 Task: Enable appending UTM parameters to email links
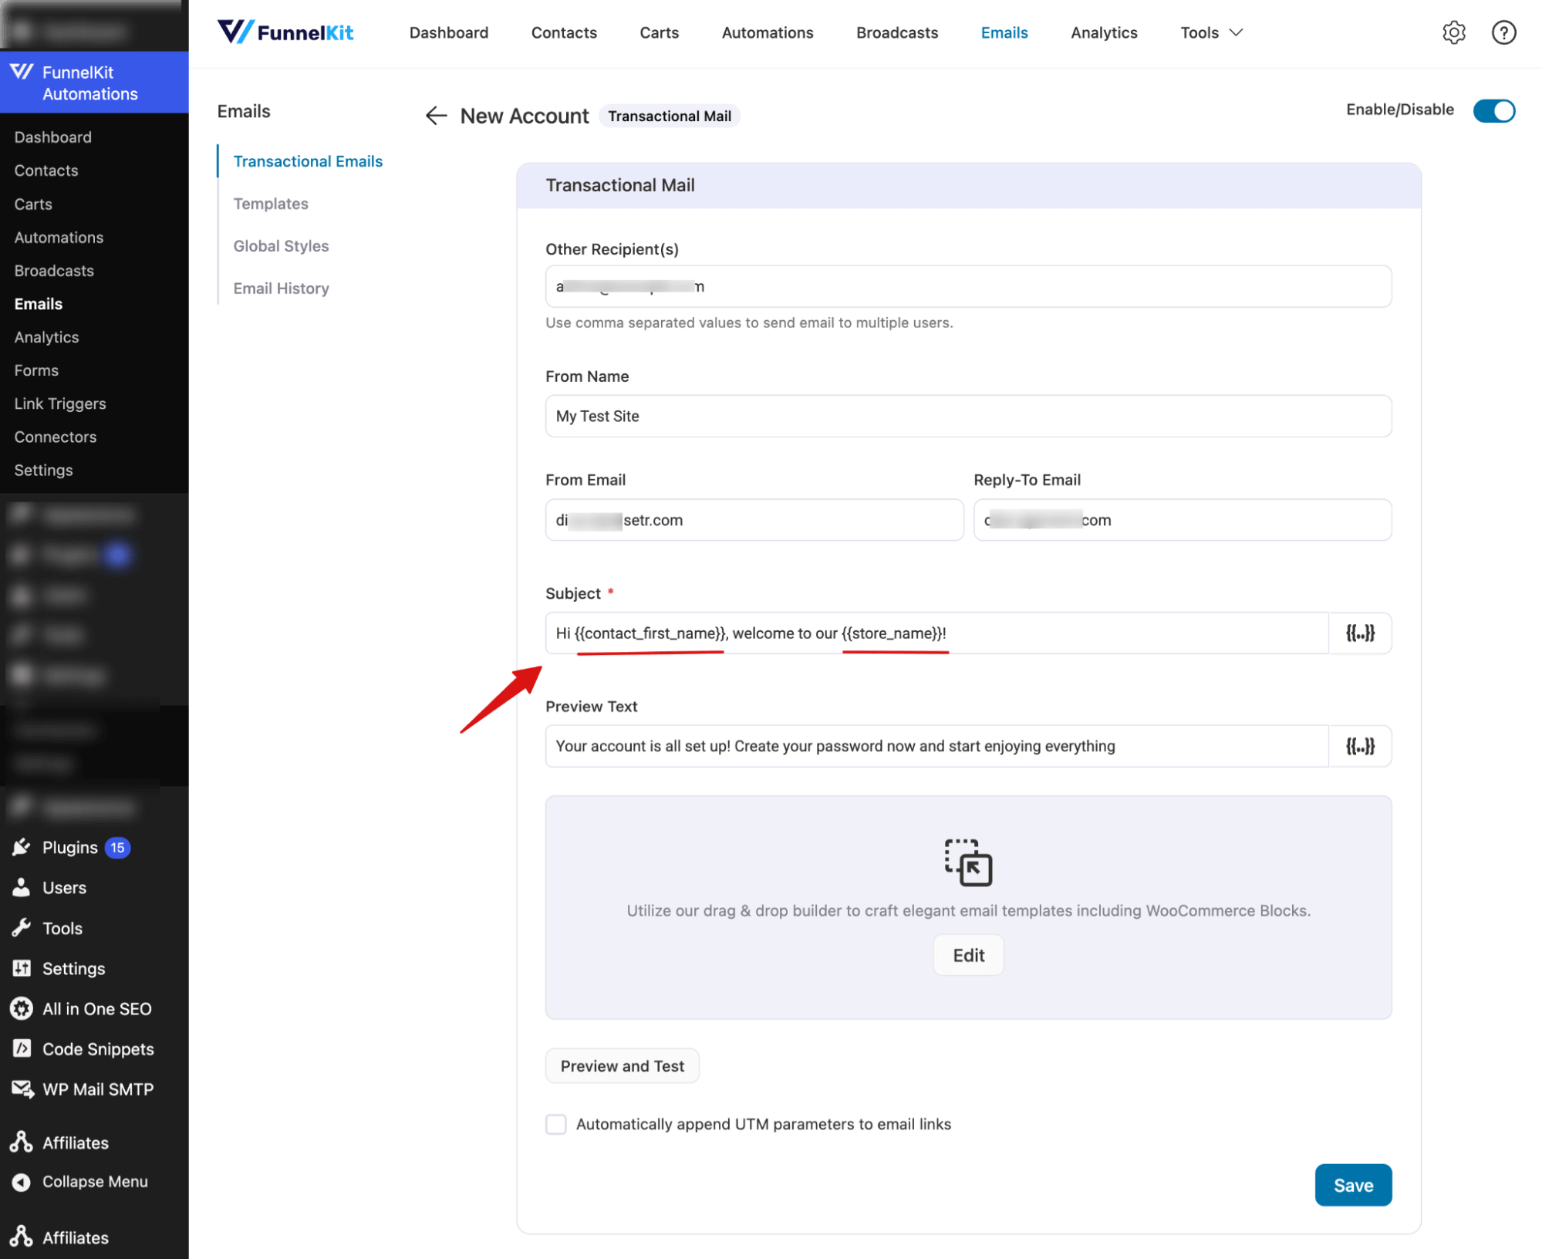555,1124
